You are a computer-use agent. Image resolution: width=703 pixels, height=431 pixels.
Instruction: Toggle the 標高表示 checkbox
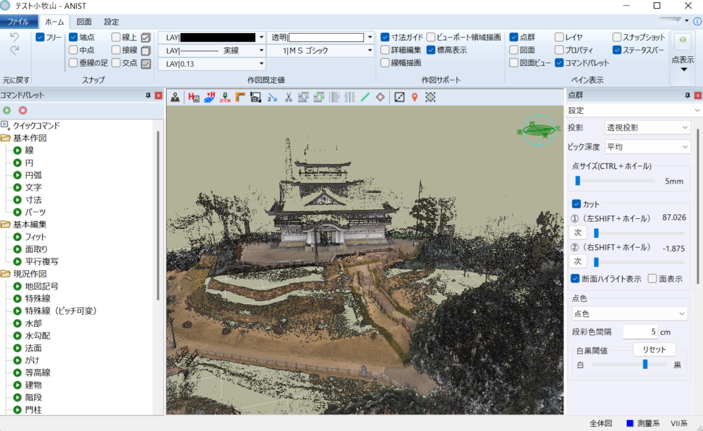tap(430, 50)
